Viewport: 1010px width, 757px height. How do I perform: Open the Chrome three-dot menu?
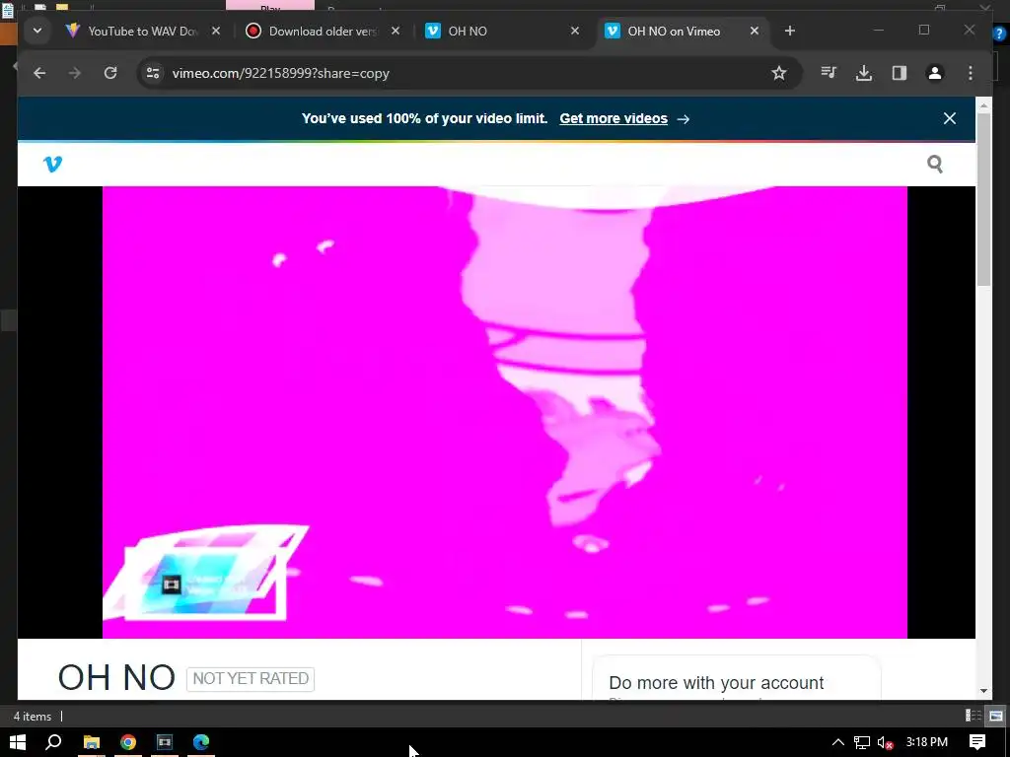click(x=971, y=73)
